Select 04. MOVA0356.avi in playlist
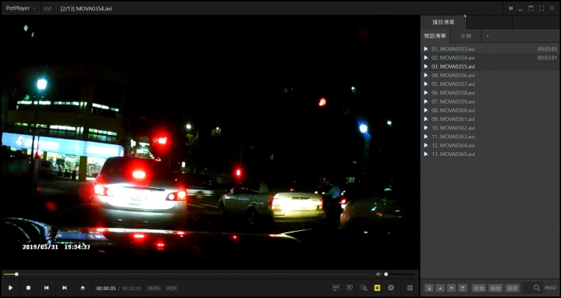The width and height of the screenshot is (562, 298). tap(490, 75)
